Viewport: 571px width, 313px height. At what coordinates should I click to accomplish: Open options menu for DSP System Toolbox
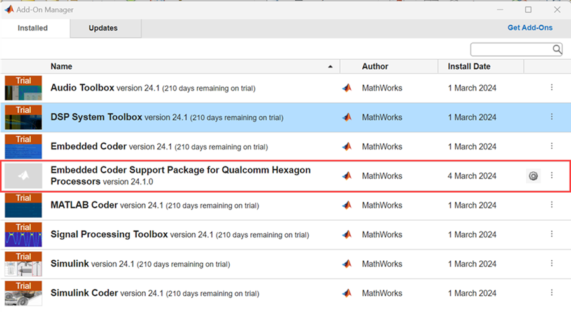tap(552, 117)
